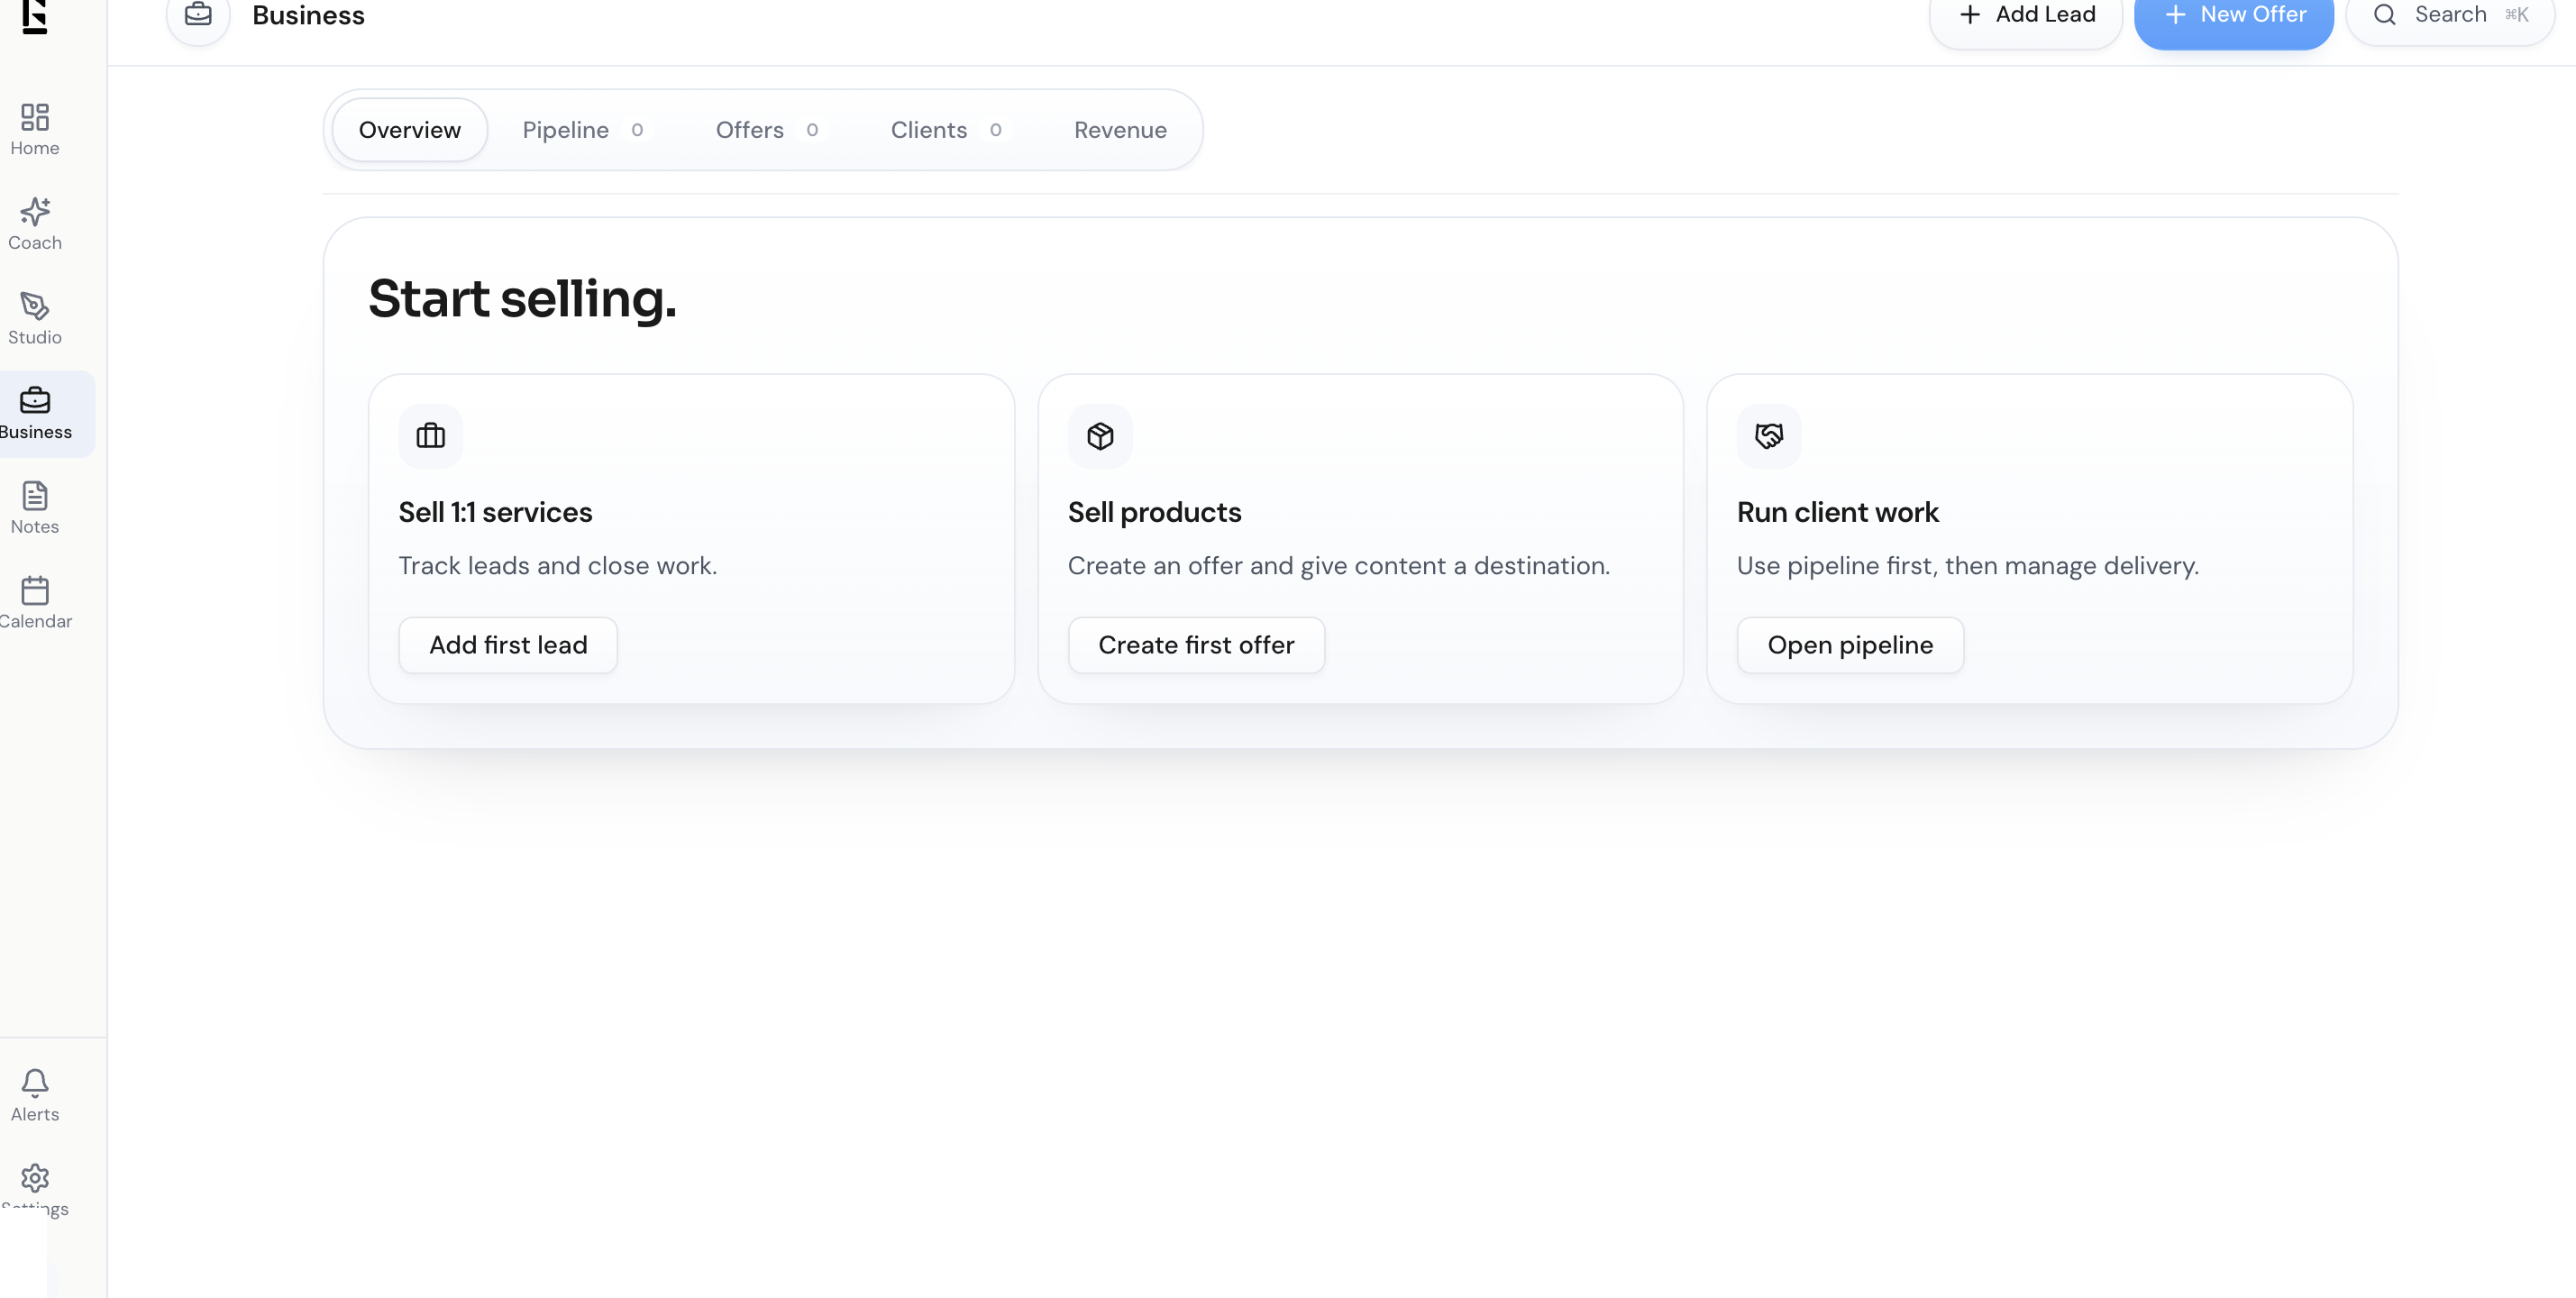This screenshot has width=2576, height=1298.
Task: Open the pipeline for client work
Action: coord(1849,644)
